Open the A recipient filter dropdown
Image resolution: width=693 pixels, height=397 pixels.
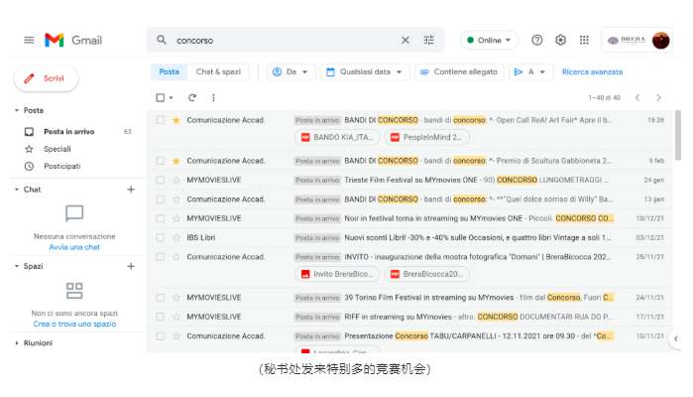click(x=530, y=71)
